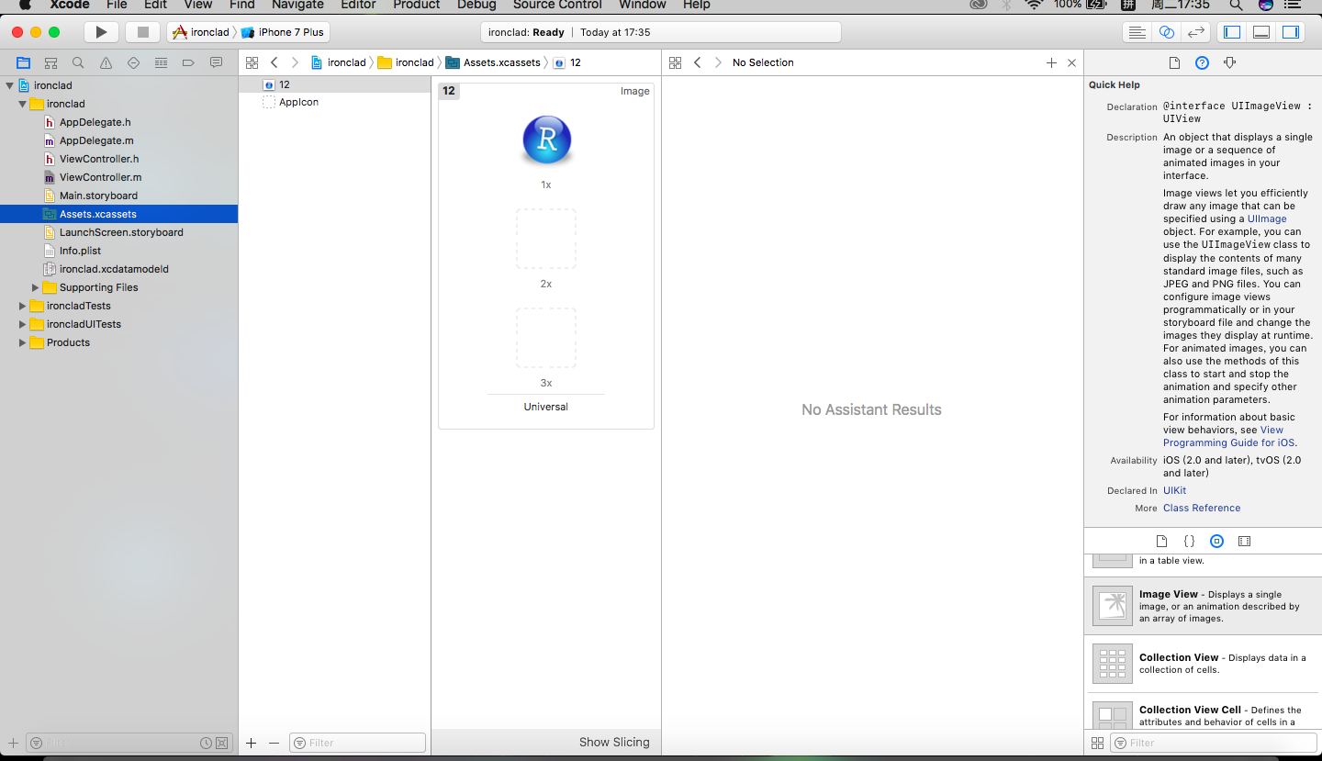Expand the ironcladTests group

(x=22, y=306)
